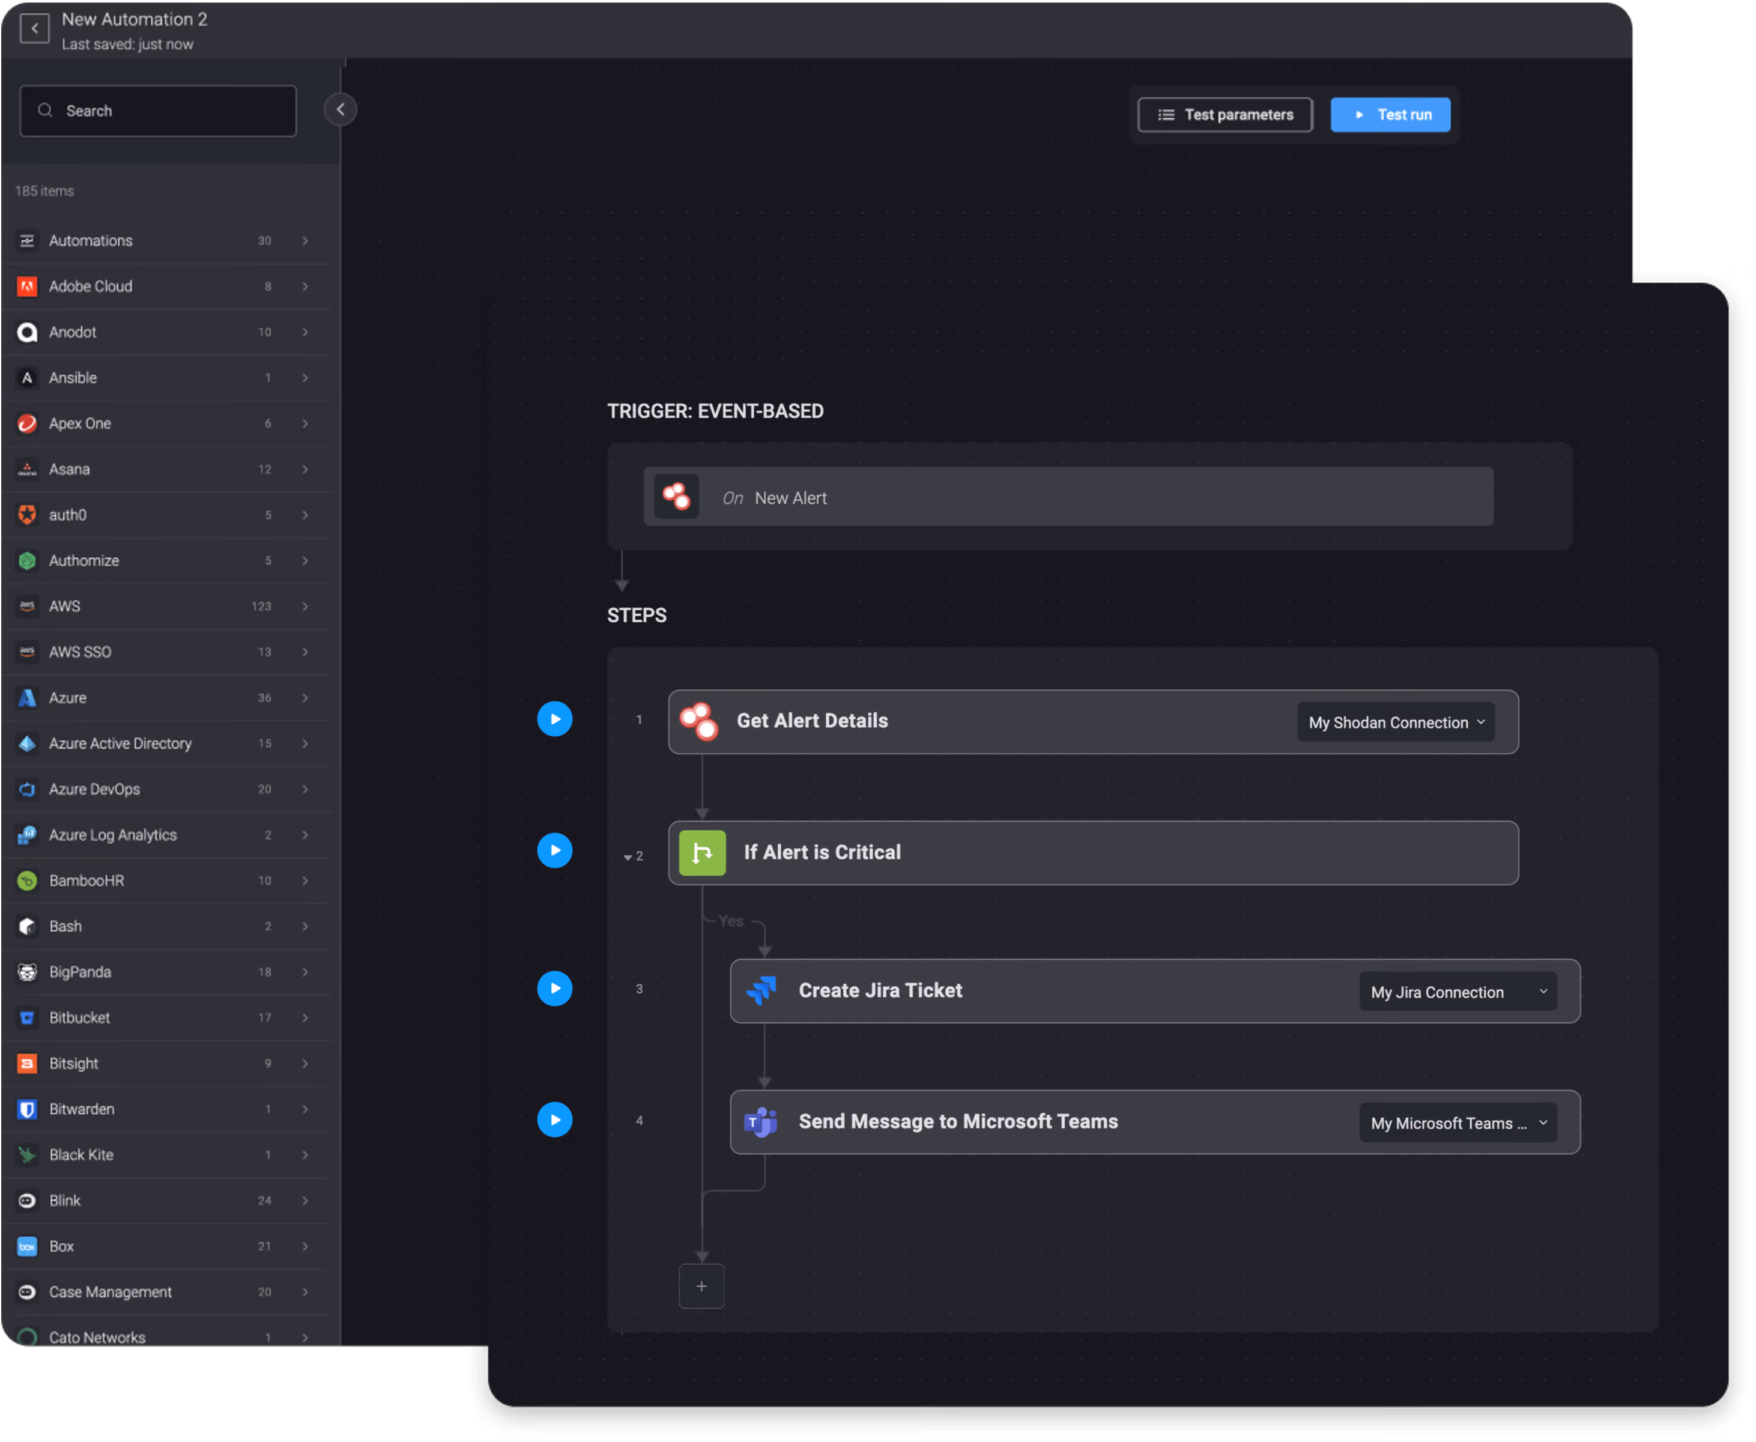The height and width of the screenshot is (1442, 1756).
Task: Select the Create Jira Ticket step
Action: [1155, 992]
